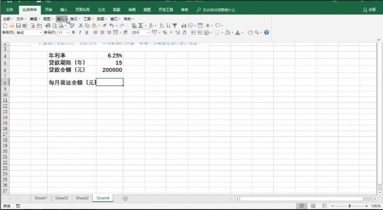Click the percent style icon

165,33
